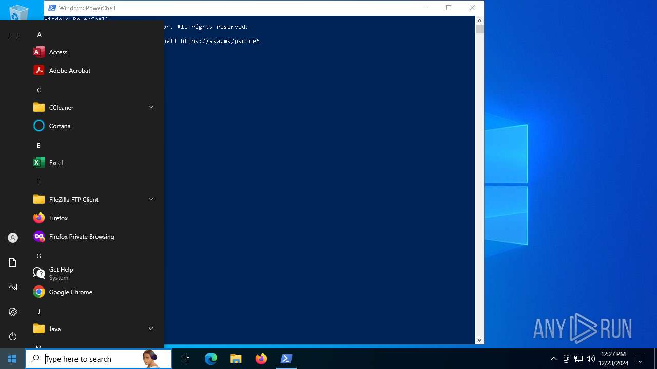657x369 pixels.
Task: Click the letter G section header
Action: click(38, 256)
